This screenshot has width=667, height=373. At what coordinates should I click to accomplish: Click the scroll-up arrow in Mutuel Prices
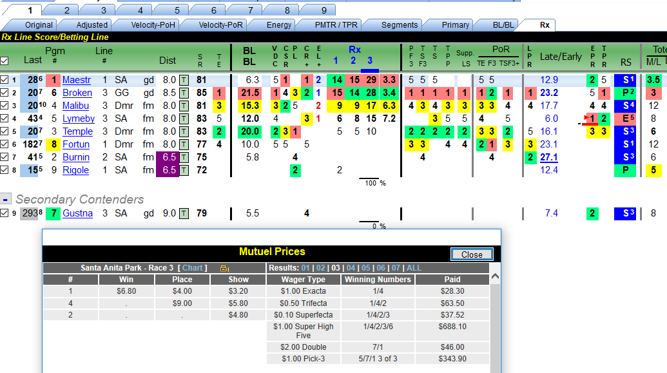(495, 276)
